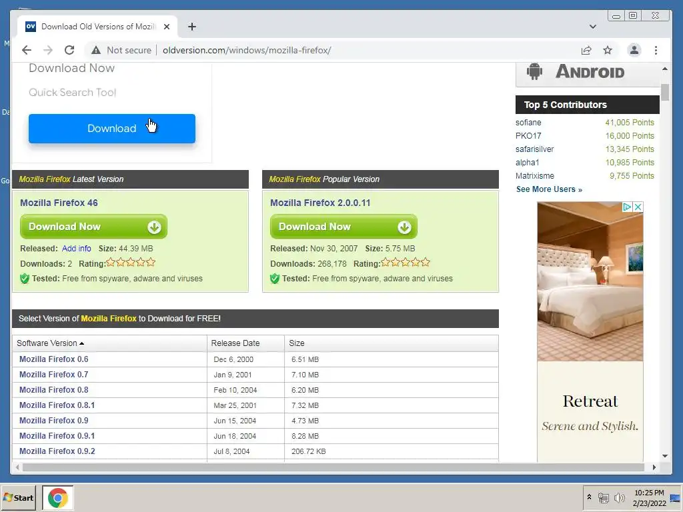Bookmark this page with the star

point(608,50)
